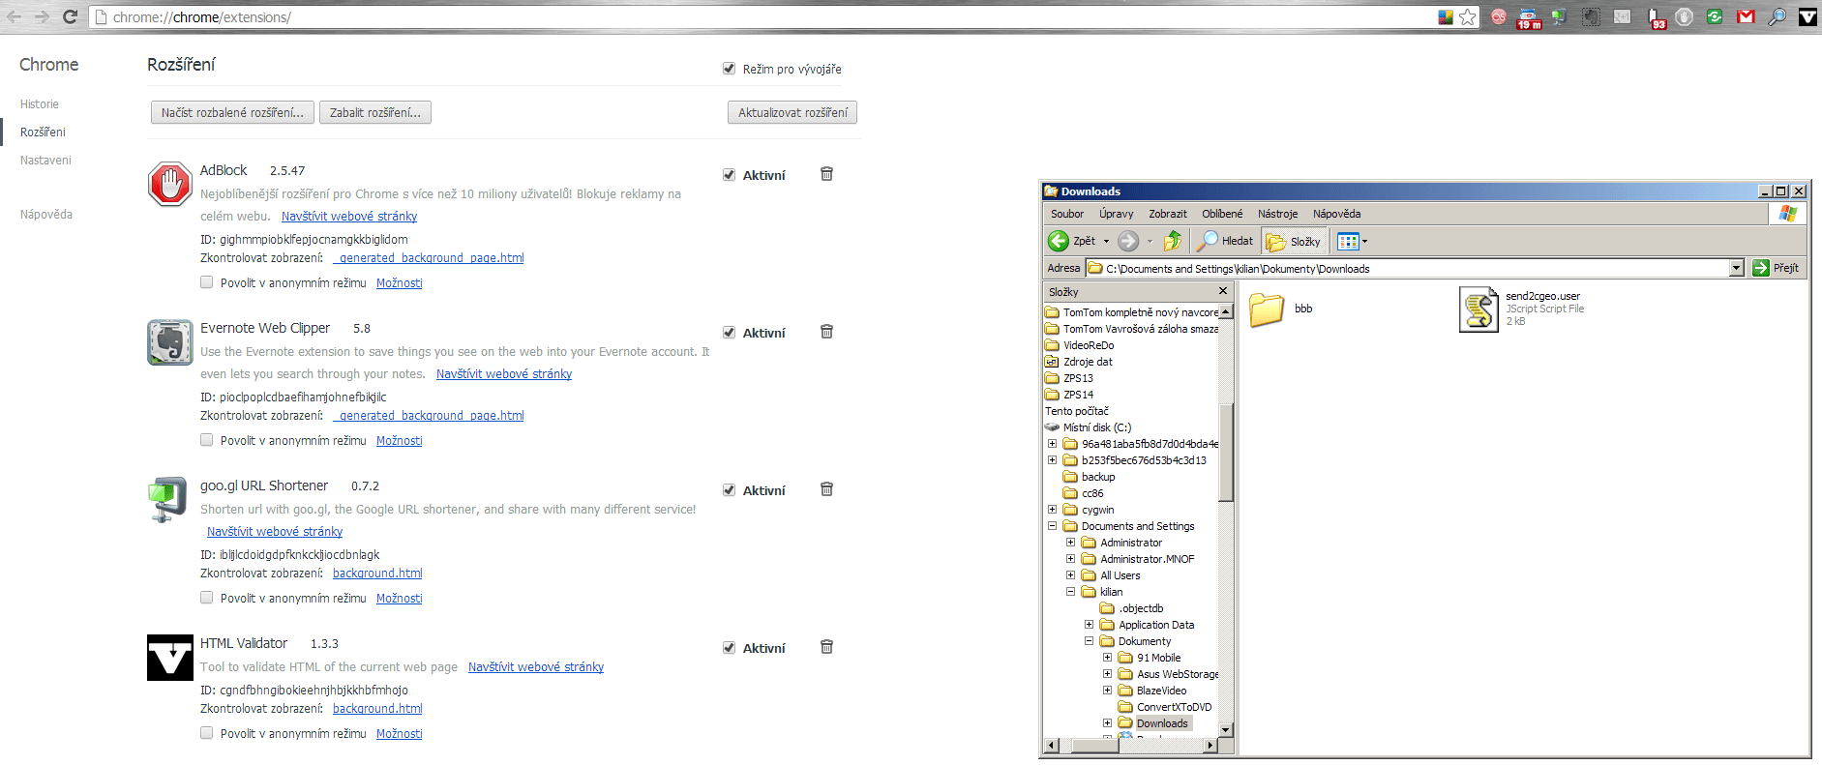Open the Gmail checker toolbar icon
The height and width of the screenshot is (765, 1822).
(x=1746, y=16)
